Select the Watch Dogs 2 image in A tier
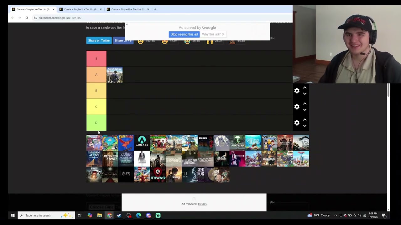This screenshot has height=225, width=401. click(x=114, y=75)
